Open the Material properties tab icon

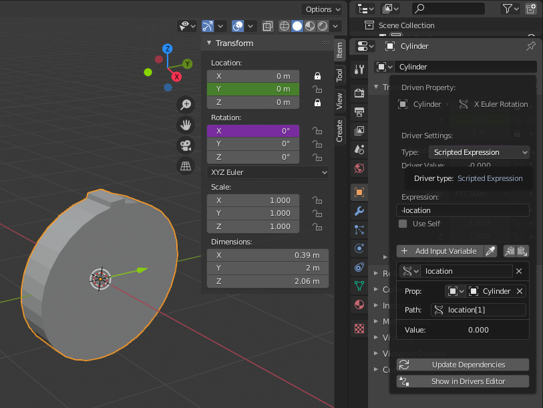359,304
